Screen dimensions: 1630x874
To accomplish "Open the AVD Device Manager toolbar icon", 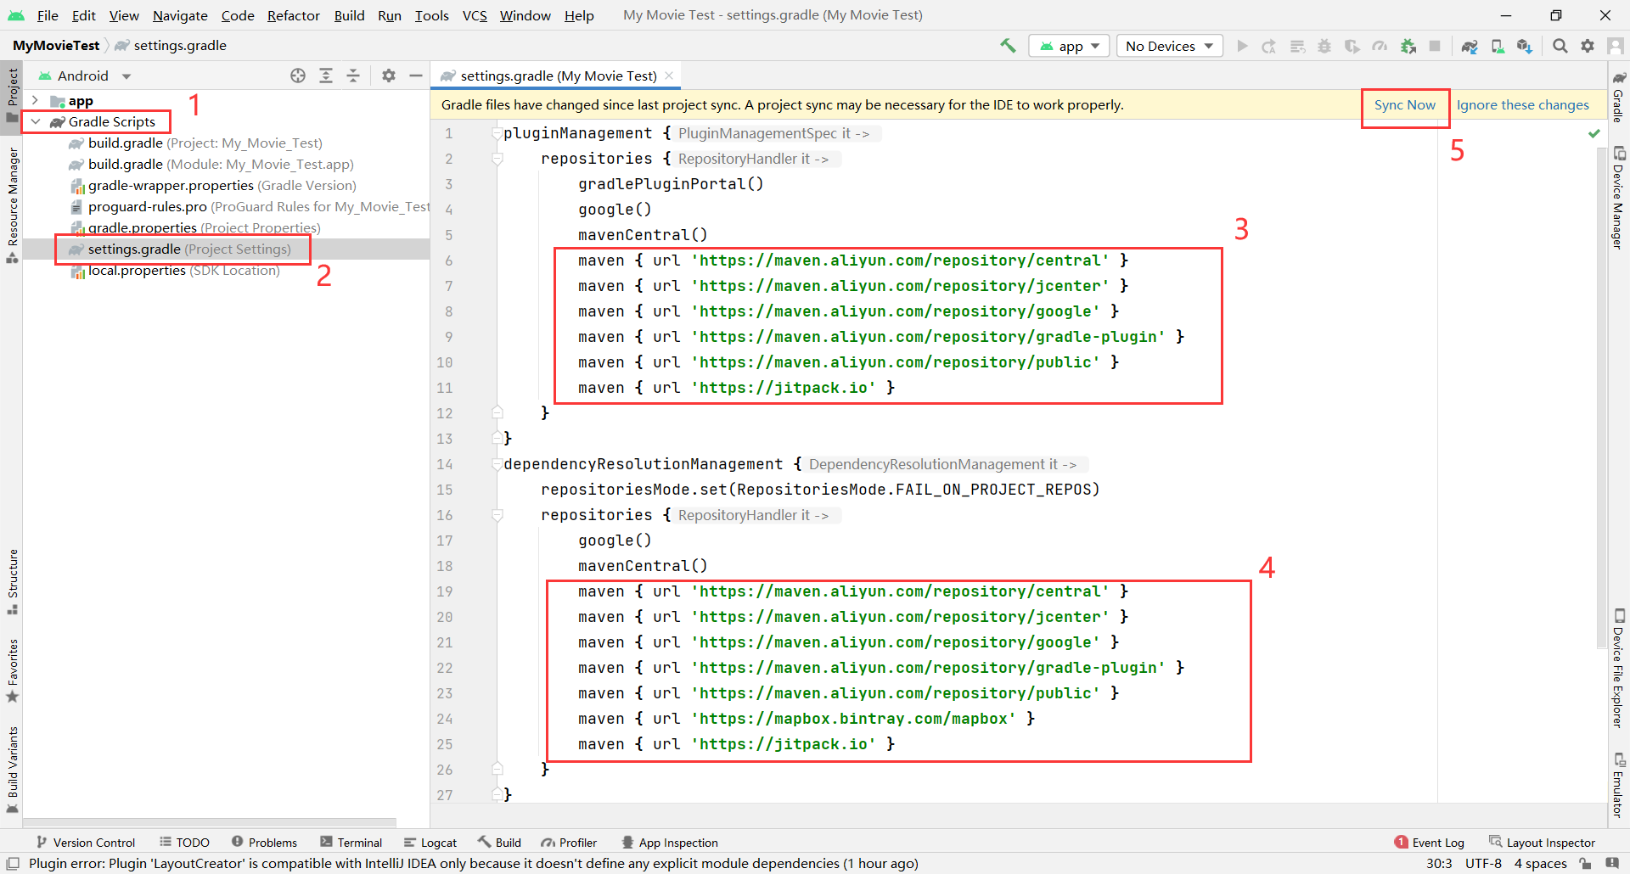I will 1498,46.
